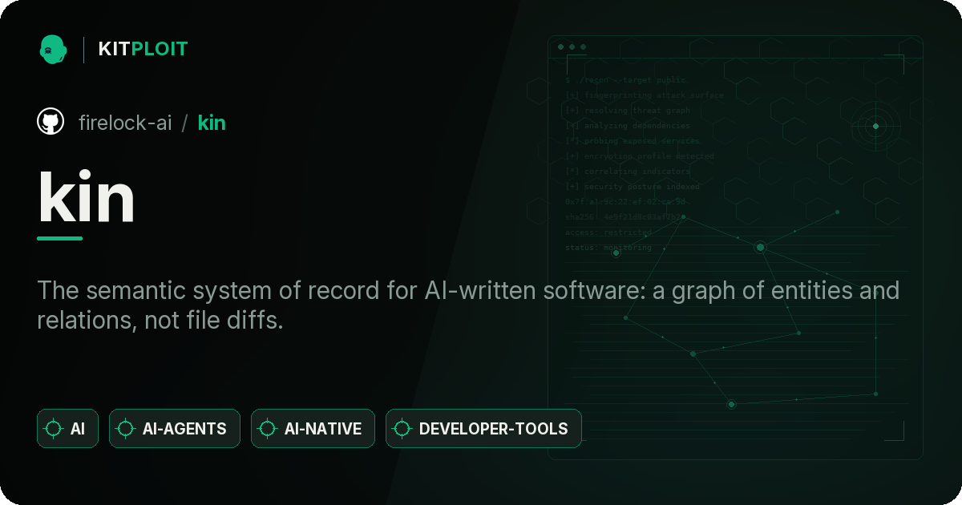Image resolution: width=962 pixels, height=505 pixels.
Task: Open the green kin repository link
Action: 212,123
